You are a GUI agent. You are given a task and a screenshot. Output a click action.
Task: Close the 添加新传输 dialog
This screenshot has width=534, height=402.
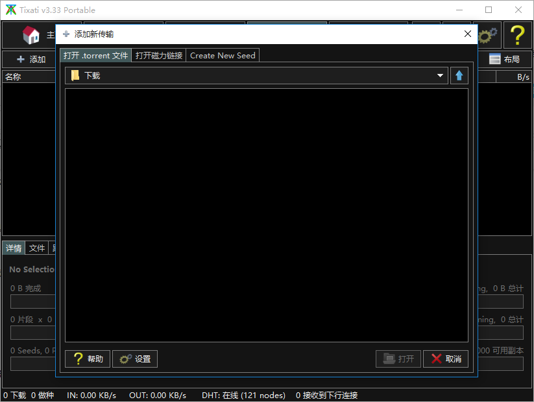(x=468, y=34)
